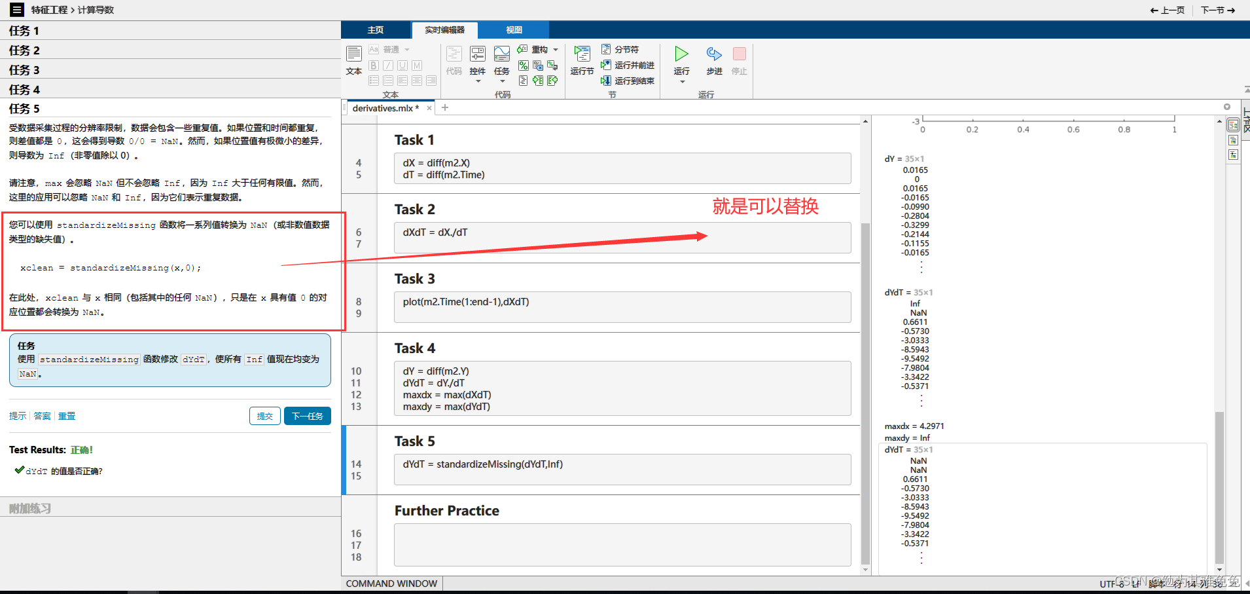
Task: Click the decrease indent icon
Action: pyautogui.click(x=552, y=81)
